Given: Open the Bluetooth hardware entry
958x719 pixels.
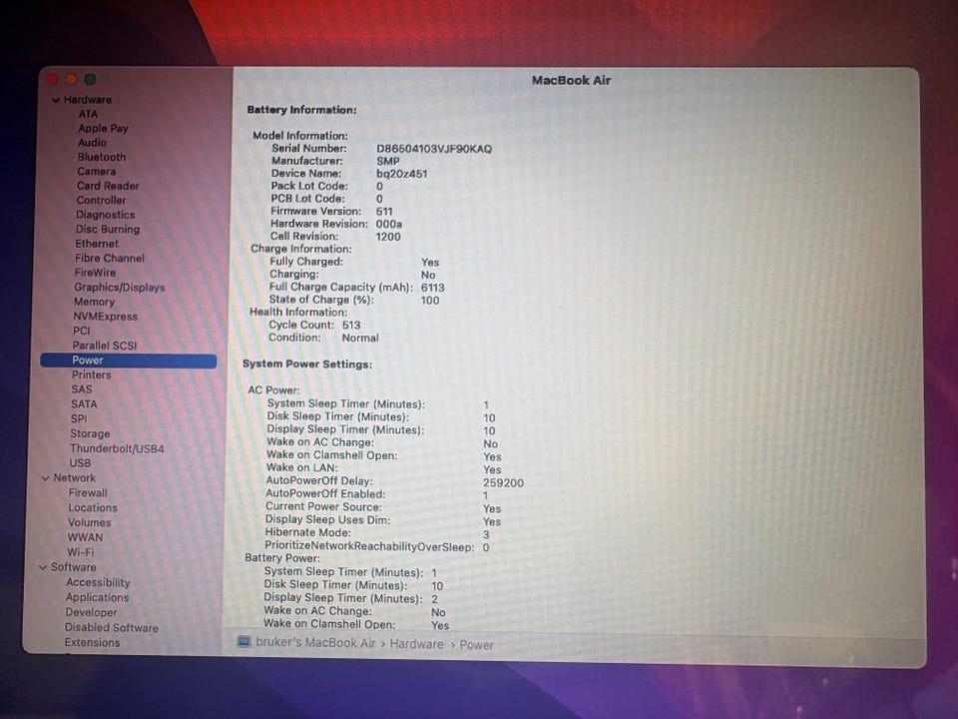Looking at the screenshot, I should (x=102, y=157).
